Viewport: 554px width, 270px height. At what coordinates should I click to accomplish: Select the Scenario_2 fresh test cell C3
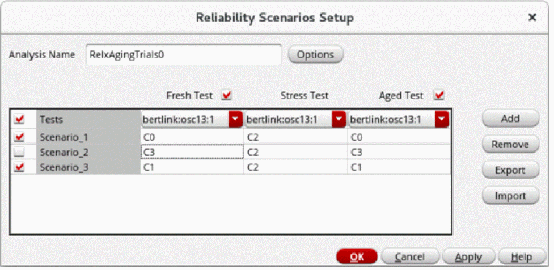pyautogui.click(x=192, y=152)
